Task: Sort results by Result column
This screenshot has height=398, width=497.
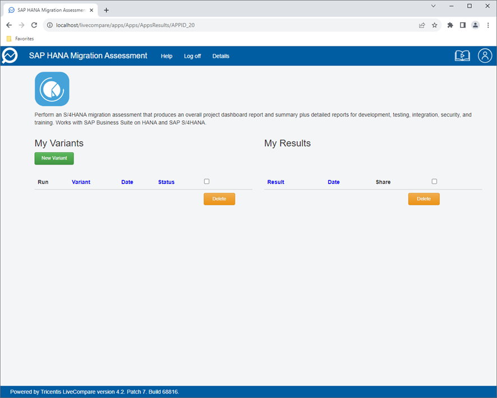Action: tap(276, 182)
